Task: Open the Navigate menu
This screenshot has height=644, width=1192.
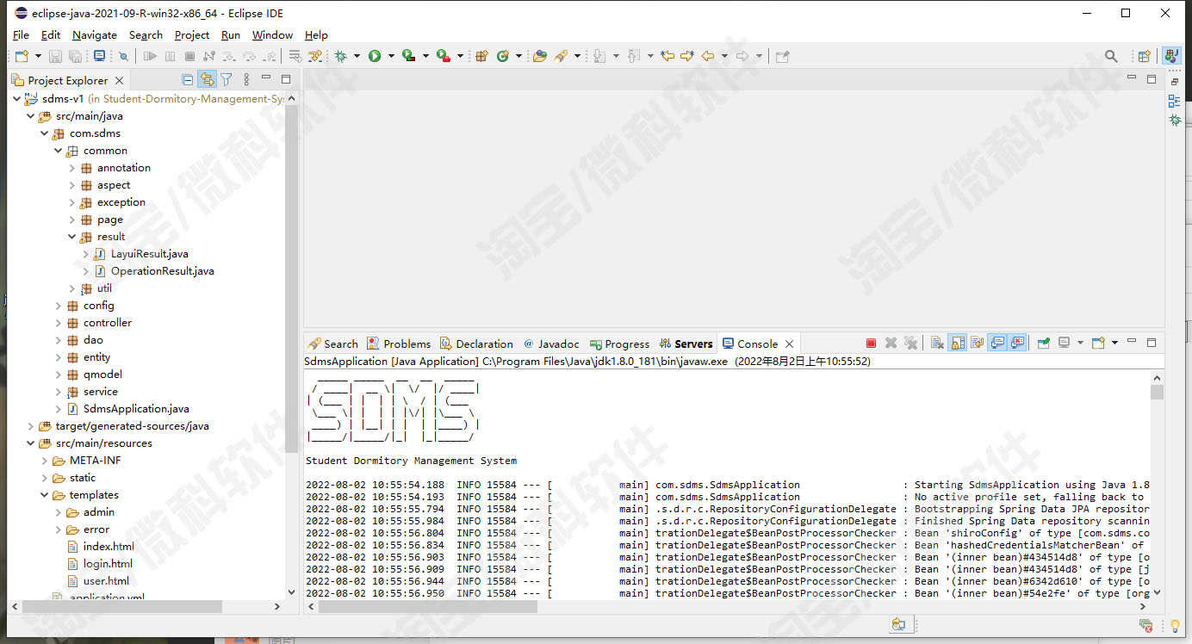Action: point(95,35)
